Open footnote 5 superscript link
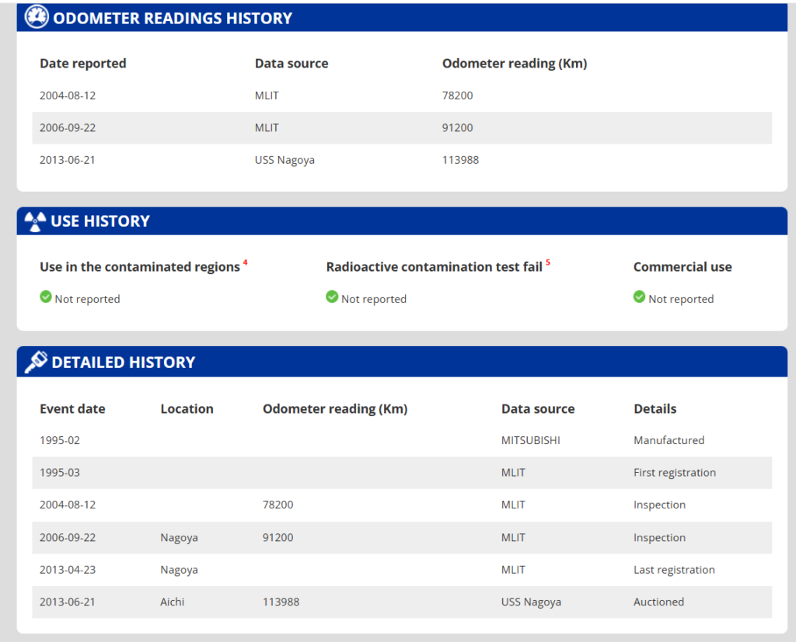 click(x=548, y=262)
